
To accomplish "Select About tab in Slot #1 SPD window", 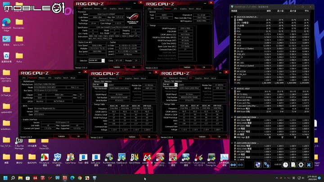I will (x=144, y=78).
